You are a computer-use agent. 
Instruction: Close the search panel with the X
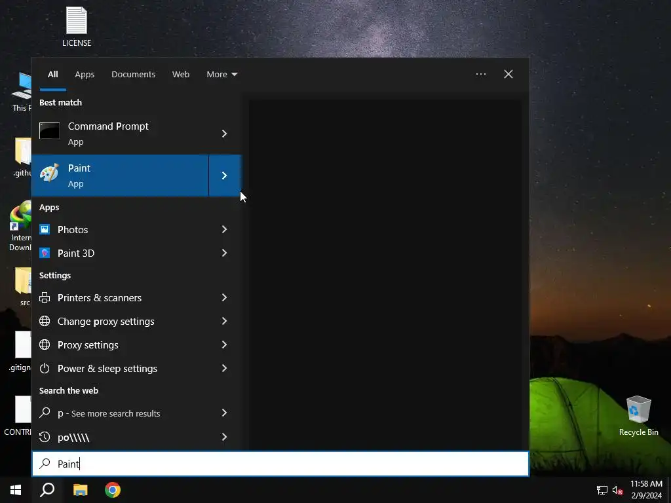click(x=508, y=74)
